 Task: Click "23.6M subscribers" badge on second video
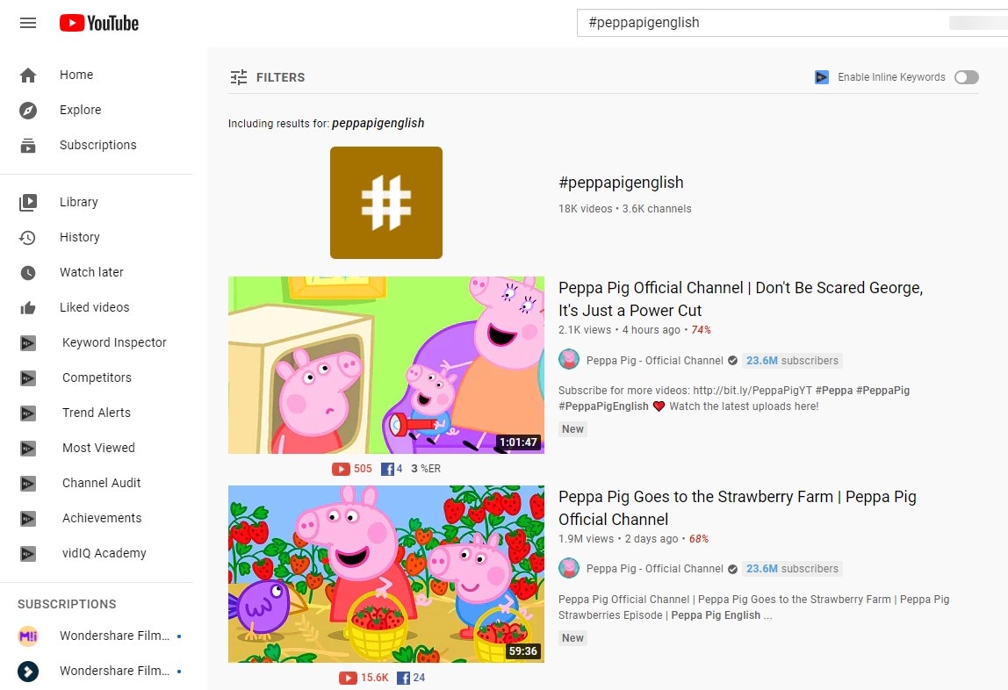(x=792, y=569)
